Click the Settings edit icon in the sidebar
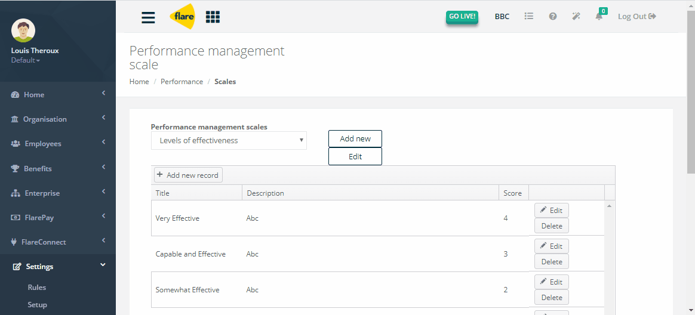 [x=17, y=267]
